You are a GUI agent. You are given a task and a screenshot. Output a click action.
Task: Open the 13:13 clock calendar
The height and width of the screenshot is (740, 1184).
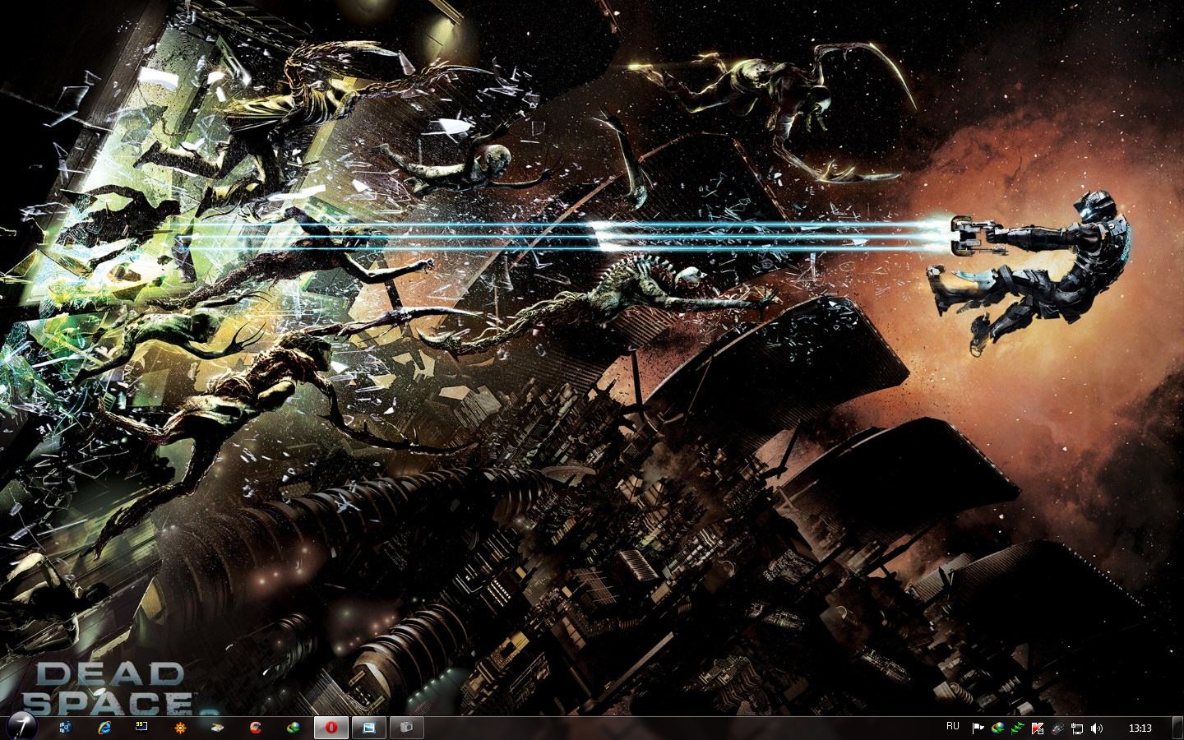1140,728
